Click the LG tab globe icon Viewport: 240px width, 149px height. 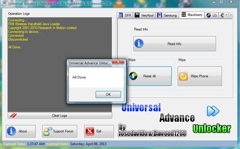[209, 15]
